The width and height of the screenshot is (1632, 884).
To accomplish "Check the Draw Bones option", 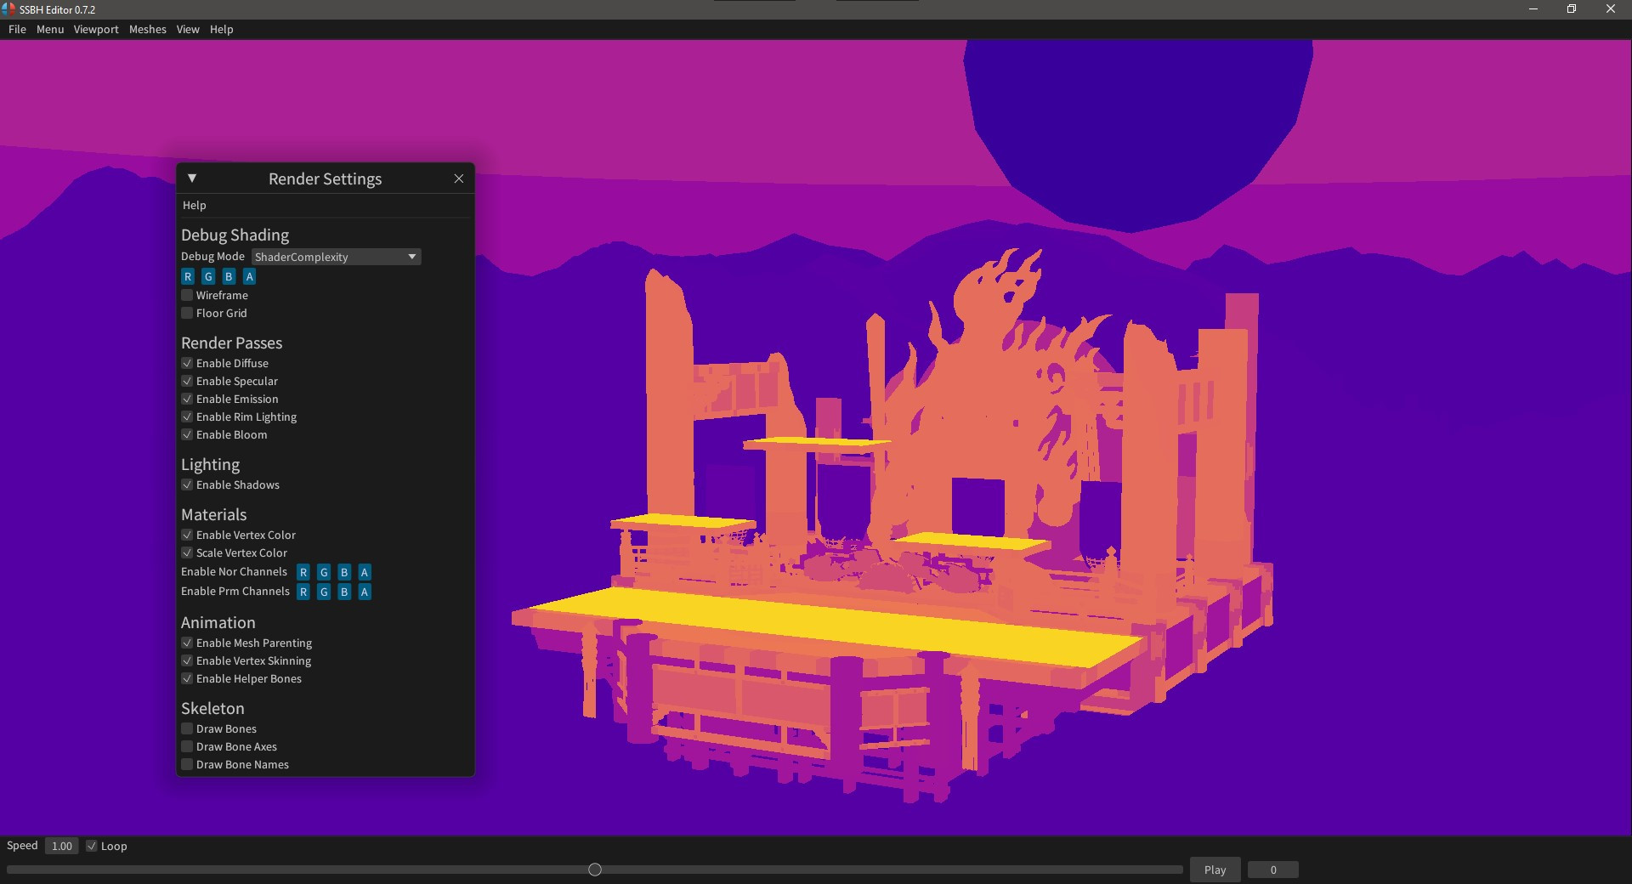I will [187, 728].
